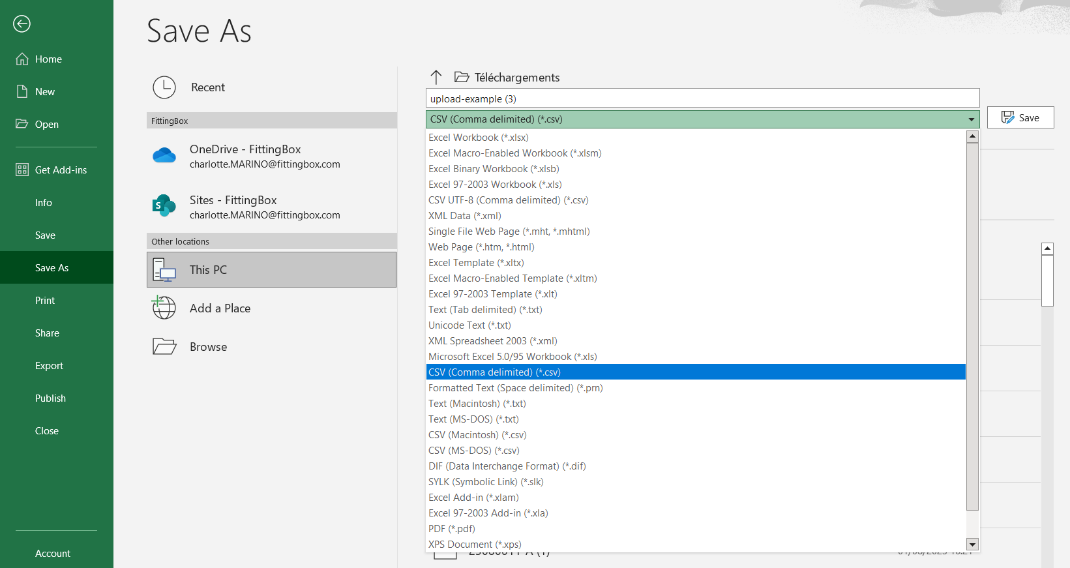Image resolution: width=1070 pixels, height=568 pixels.
Task: Select This PC location
Action: click(x=272, y=270)
